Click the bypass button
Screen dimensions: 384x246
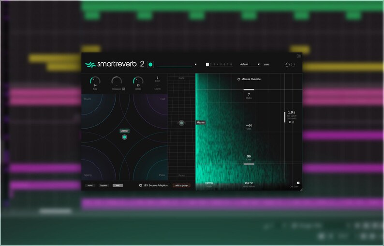(104, 185)
